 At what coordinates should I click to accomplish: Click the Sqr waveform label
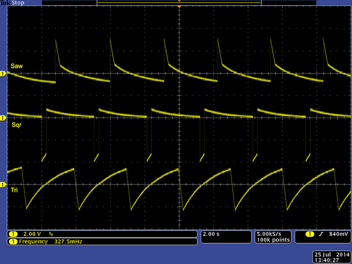pos(17,125)
